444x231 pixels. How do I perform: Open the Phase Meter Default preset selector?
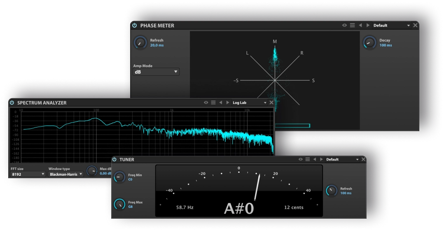point(391,26)
